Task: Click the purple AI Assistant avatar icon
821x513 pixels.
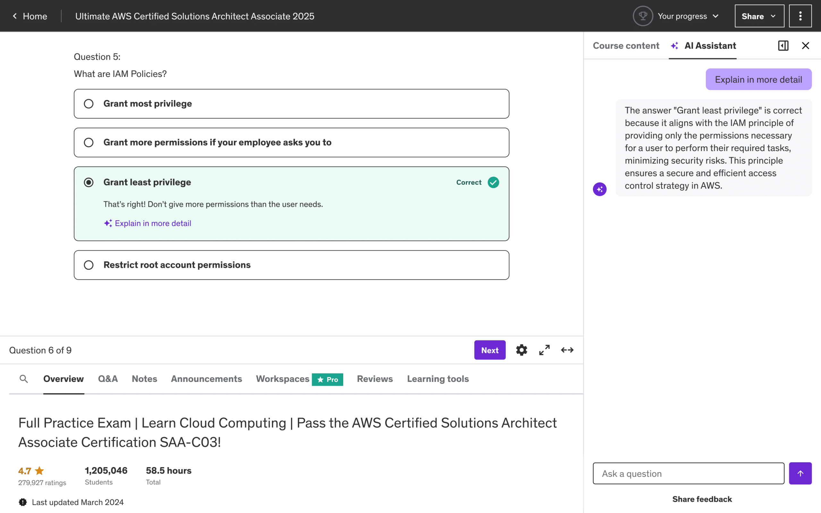Action: (599, 189)
